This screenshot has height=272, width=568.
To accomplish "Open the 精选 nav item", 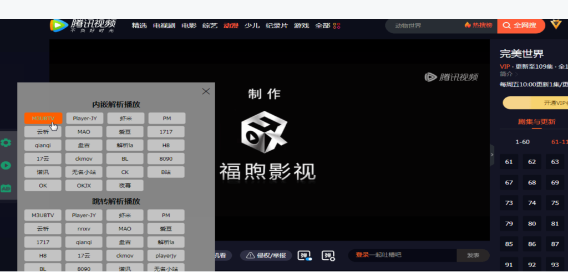I will pyautogui.click(x=139, y=25).
